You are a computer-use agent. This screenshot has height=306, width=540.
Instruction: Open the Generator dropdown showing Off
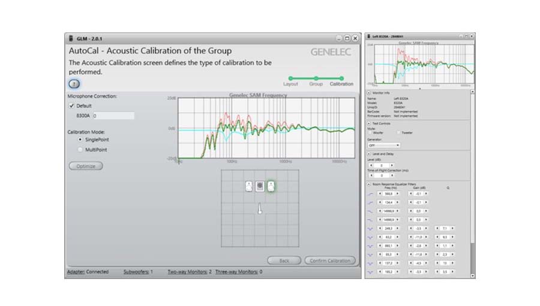pyautogui.click(x=383, y=146)
